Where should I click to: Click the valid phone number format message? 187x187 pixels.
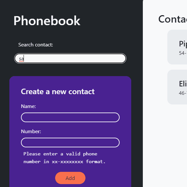[64, 158]
